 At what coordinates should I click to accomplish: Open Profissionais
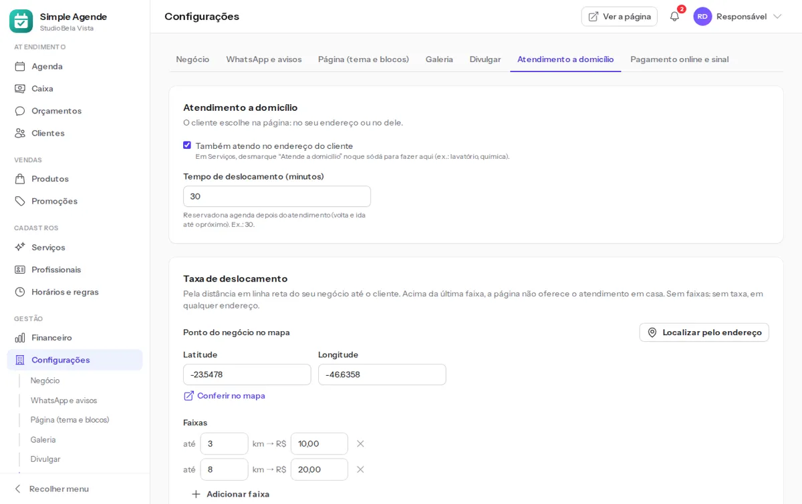point(75,270)
